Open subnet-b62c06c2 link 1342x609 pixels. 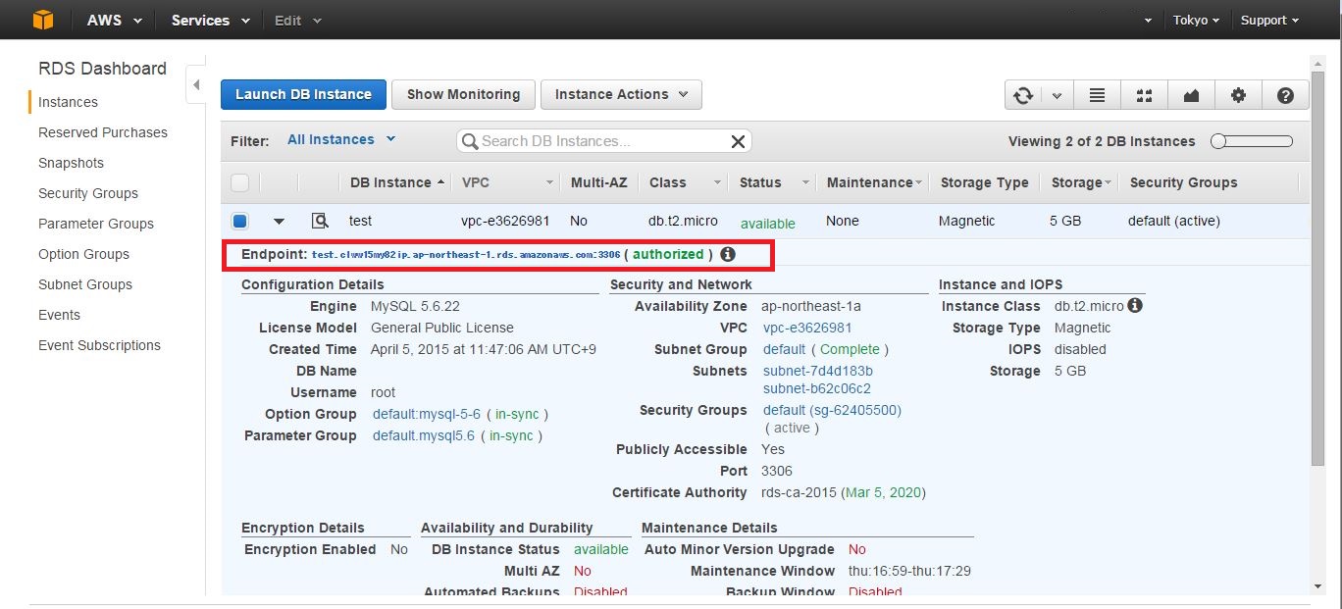(816, 388)
